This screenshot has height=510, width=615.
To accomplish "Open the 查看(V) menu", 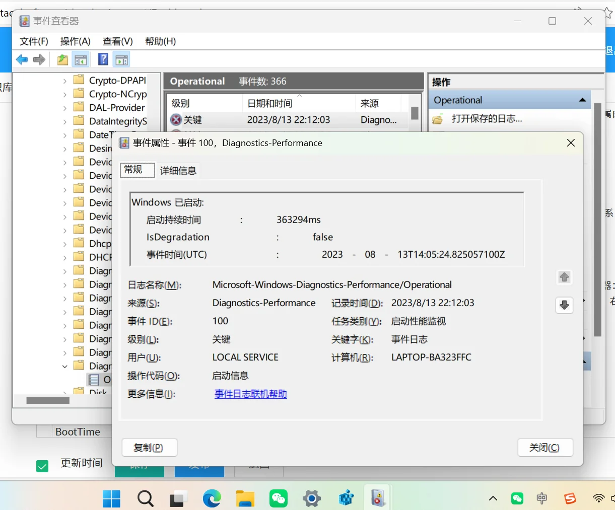I will [x=118, y=41].
